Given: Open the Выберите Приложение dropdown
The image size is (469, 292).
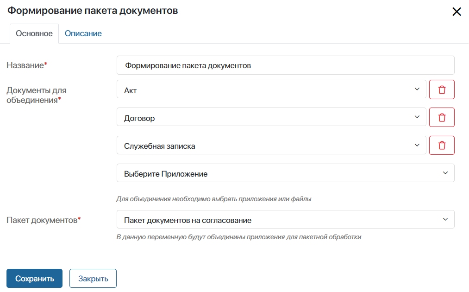Looking at the screenshot, I should point(286,173).
